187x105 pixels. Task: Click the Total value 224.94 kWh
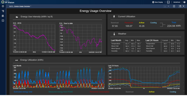174,26
